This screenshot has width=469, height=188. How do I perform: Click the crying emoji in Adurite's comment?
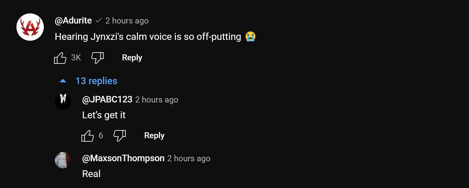[x=251, y=37]
